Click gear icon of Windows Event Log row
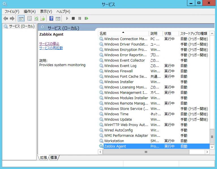Image resolution: width=217 pixels, height=169 pixels. [x=101, y=66]
